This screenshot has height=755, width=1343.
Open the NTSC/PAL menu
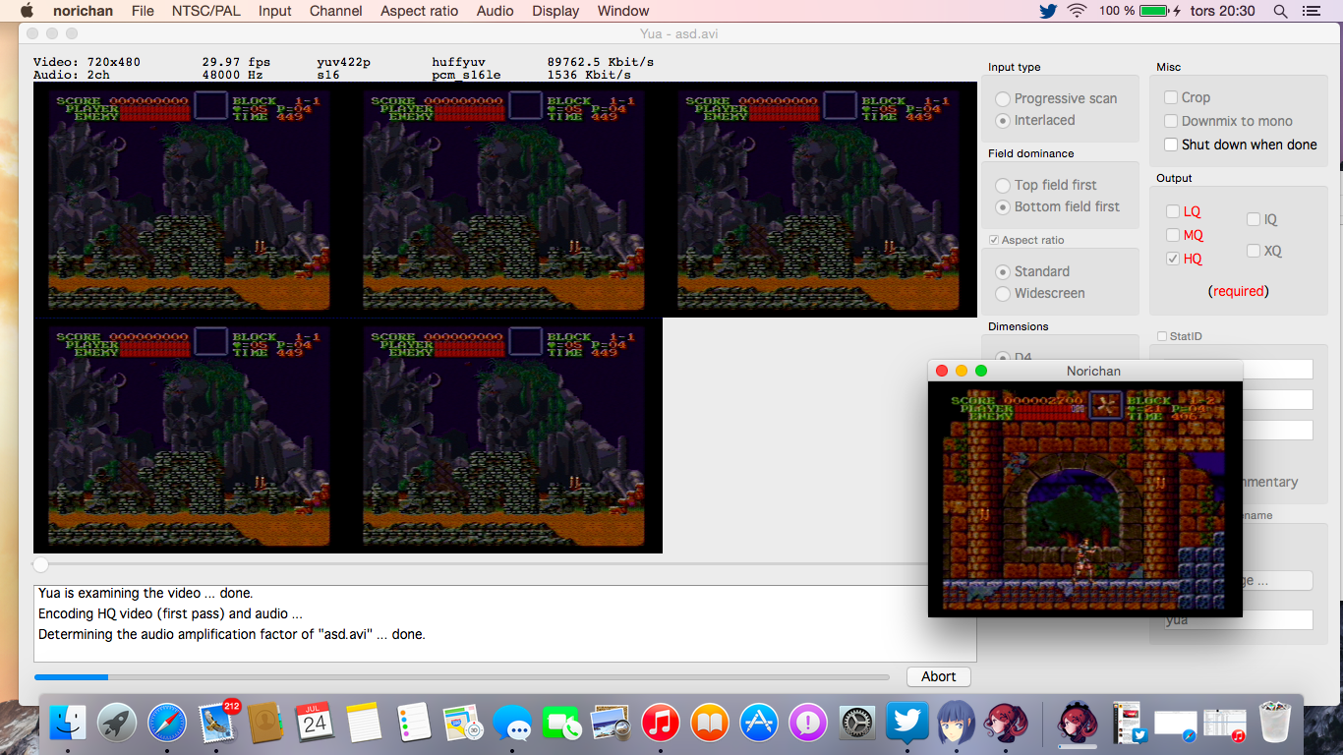coord(206,11)
